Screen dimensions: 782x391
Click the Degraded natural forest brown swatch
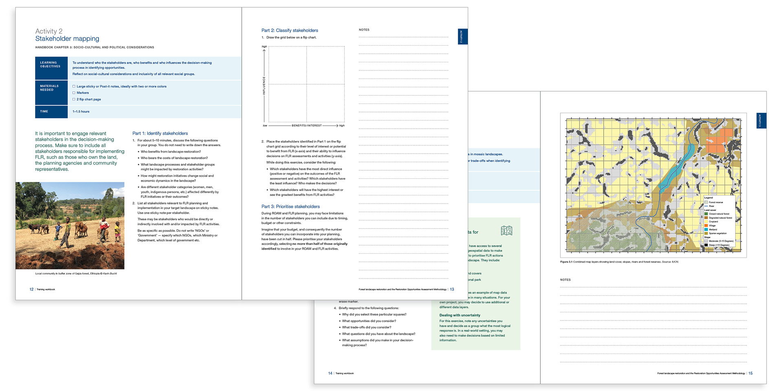coord(706,218)
